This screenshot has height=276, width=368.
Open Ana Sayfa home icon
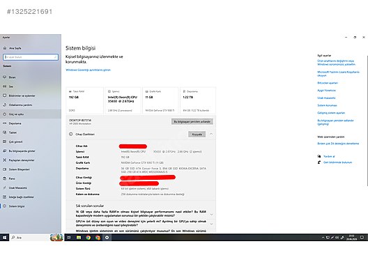coord(5,48)
